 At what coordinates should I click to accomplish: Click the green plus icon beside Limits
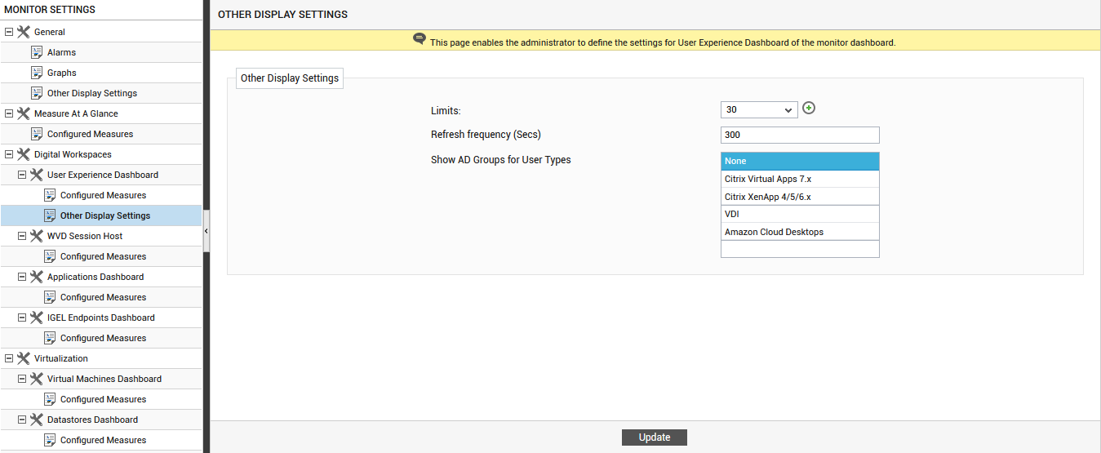tap(809, 108)
